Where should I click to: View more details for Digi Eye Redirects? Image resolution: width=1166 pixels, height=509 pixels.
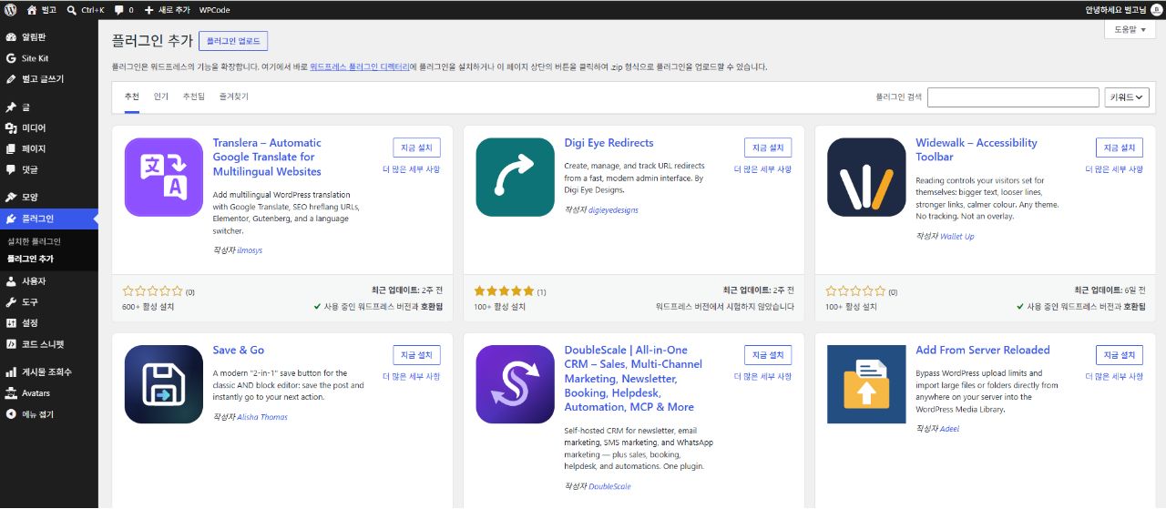tap(762, 169)
